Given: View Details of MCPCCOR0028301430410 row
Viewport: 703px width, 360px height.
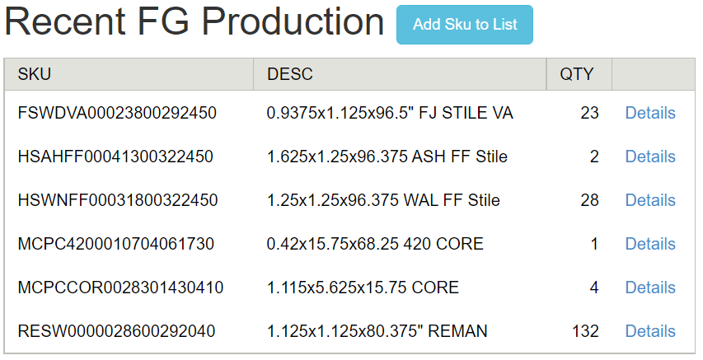Looking at the screenshot, I should point(650,288).
